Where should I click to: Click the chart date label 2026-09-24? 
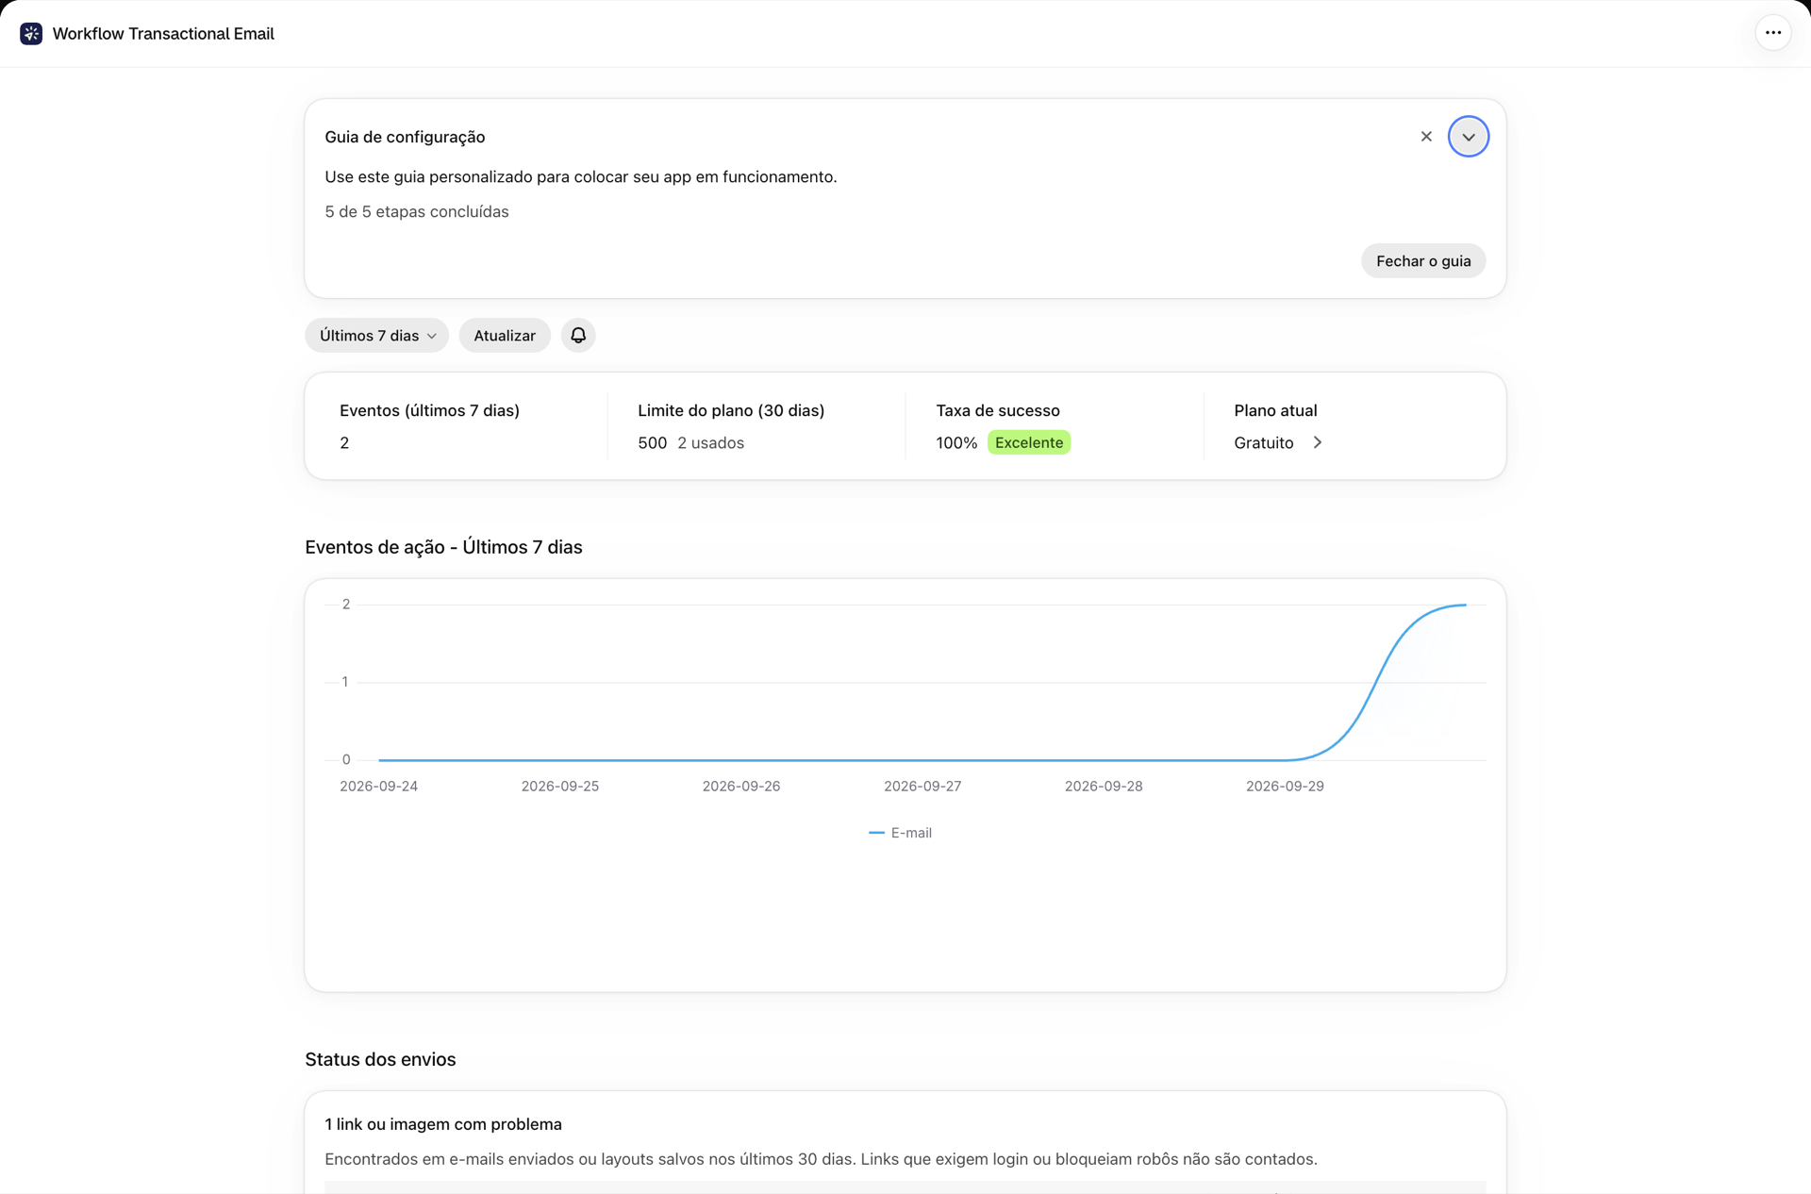[378, 786]
